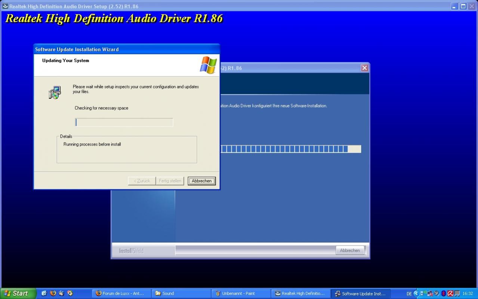
Task: Switch to Sound folder taskbar button
Action: tap(181, 293)
